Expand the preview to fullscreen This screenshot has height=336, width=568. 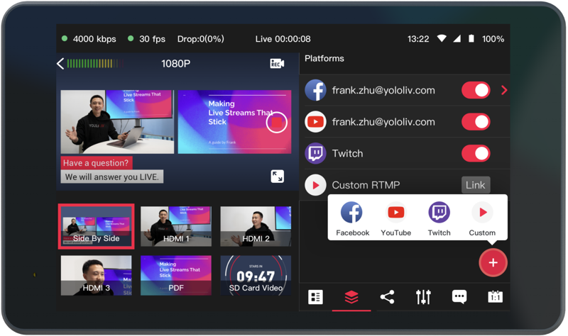pos(278,176)
